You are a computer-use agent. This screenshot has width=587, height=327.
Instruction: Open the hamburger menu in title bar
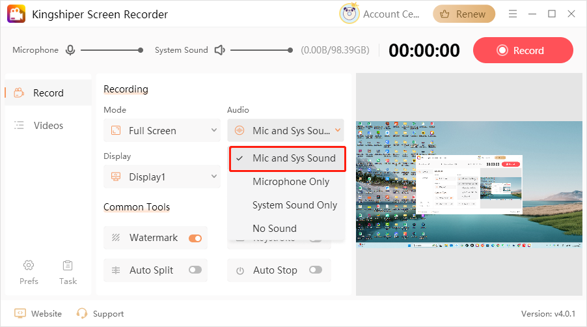pos(513,14)
